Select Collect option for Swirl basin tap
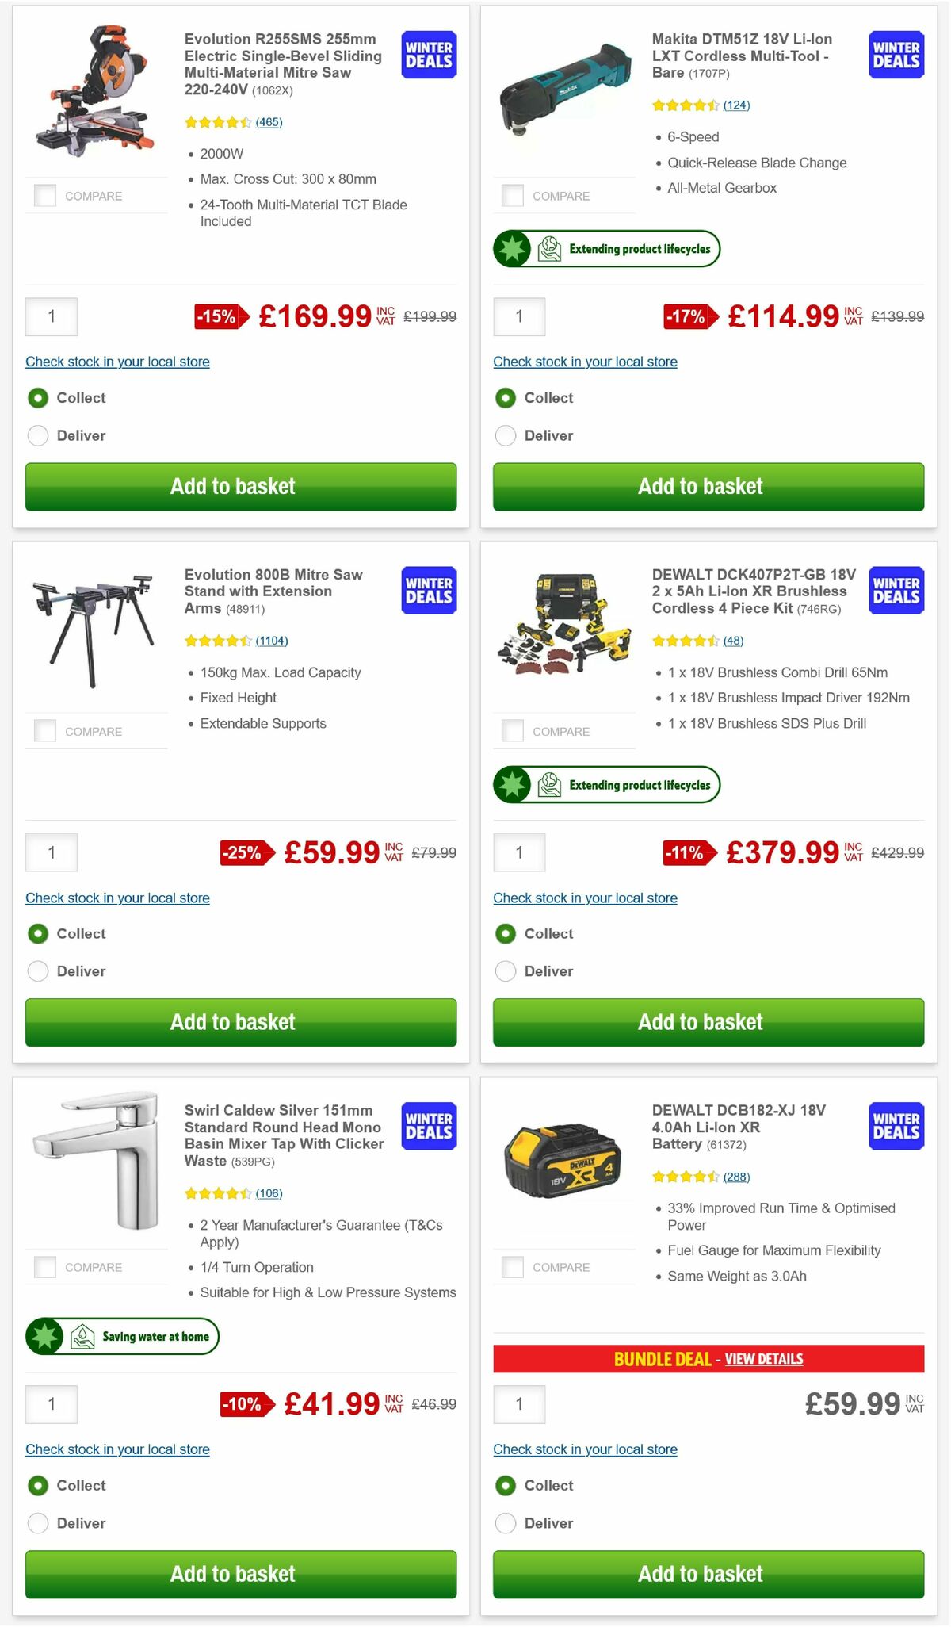The image size is (951, 1627). click(38, 1485)
